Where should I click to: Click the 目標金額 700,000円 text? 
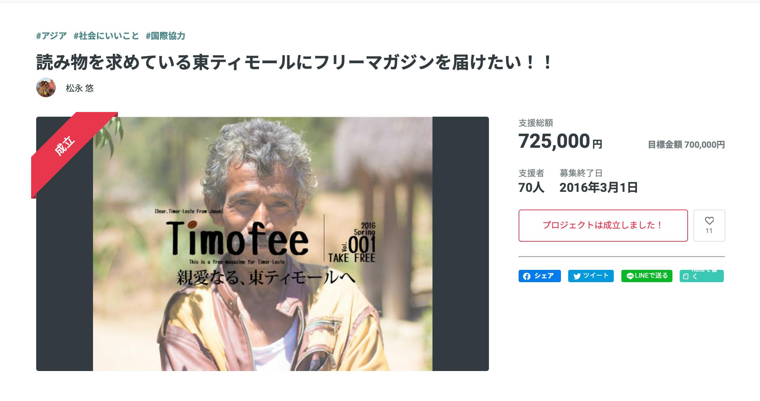click(x=686, y=145)
